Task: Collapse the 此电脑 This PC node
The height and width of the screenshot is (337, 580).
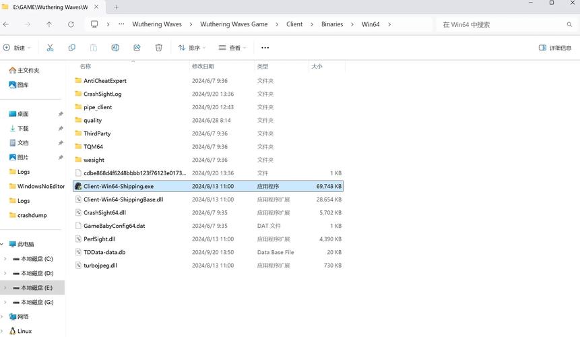Action: pyautogui.click(x=2, y=244)
